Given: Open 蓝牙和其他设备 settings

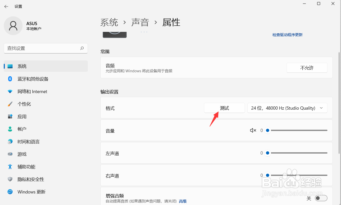Looking at the screenshot, I should (46, 79).
